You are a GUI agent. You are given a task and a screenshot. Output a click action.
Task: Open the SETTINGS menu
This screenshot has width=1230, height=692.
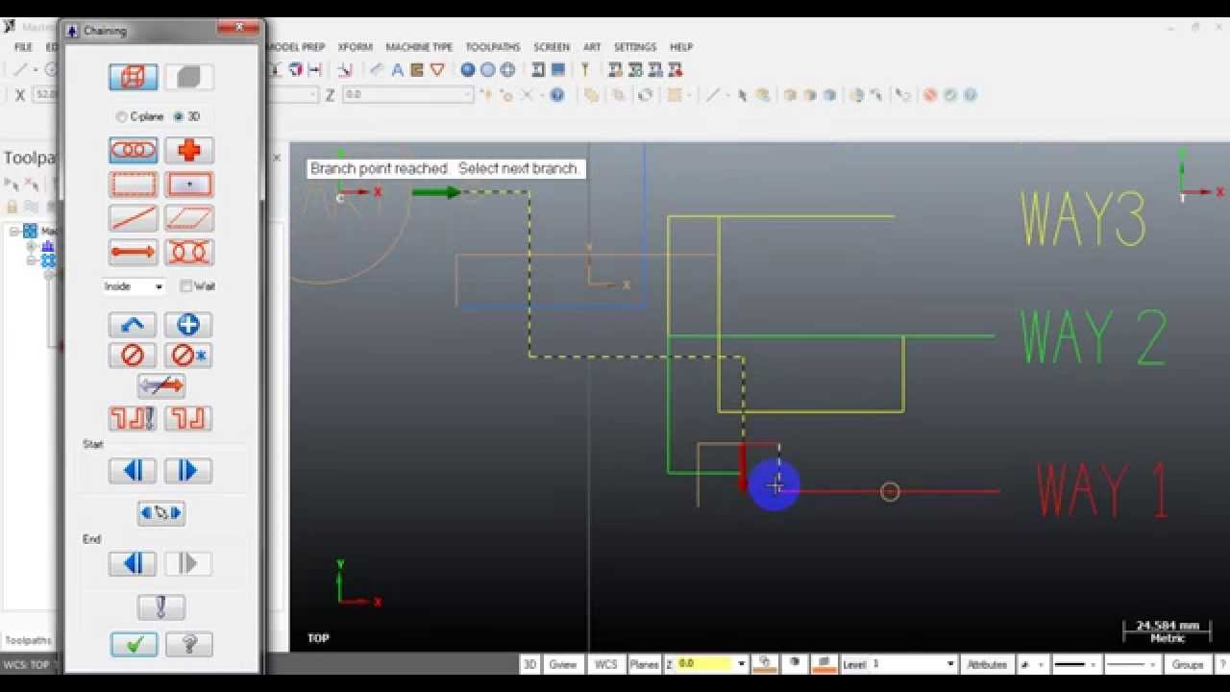click(635, 46)
